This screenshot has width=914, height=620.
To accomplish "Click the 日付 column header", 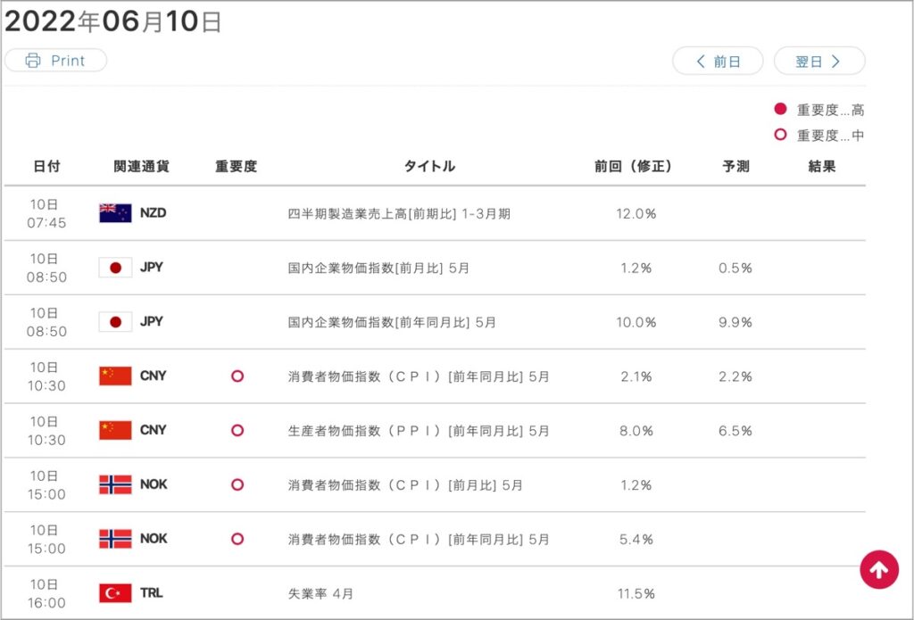I will (x=46, y=167).
